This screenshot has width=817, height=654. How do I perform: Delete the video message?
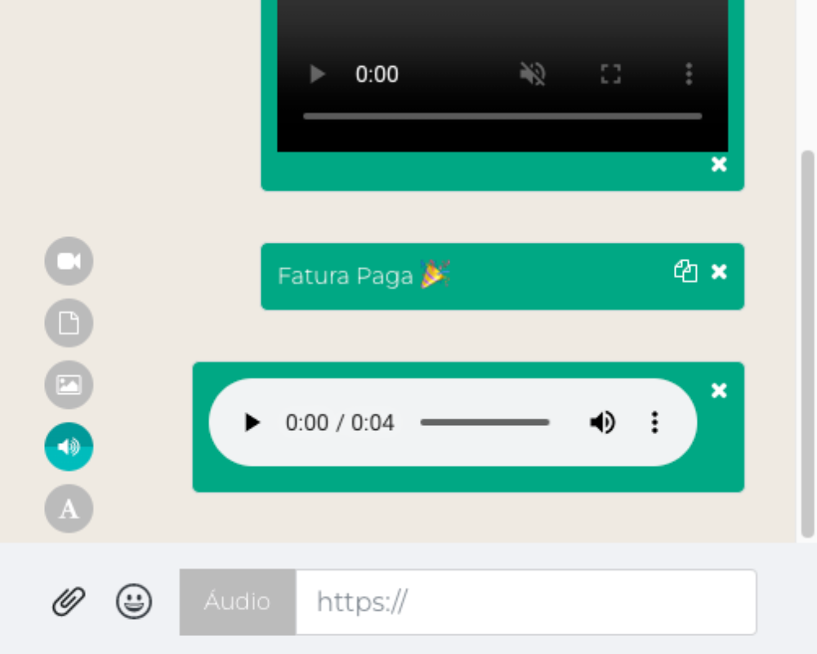719,164
